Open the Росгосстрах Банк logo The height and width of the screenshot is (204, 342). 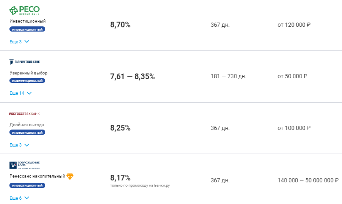coord(24,114)
